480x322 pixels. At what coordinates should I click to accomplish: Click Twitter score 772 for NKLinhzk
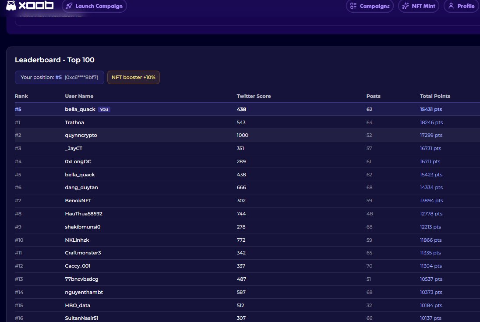coord(241,240)
